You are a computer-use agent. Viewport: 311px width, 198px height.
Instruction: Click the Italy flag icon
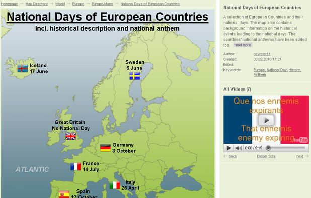(x=115, y=185)
